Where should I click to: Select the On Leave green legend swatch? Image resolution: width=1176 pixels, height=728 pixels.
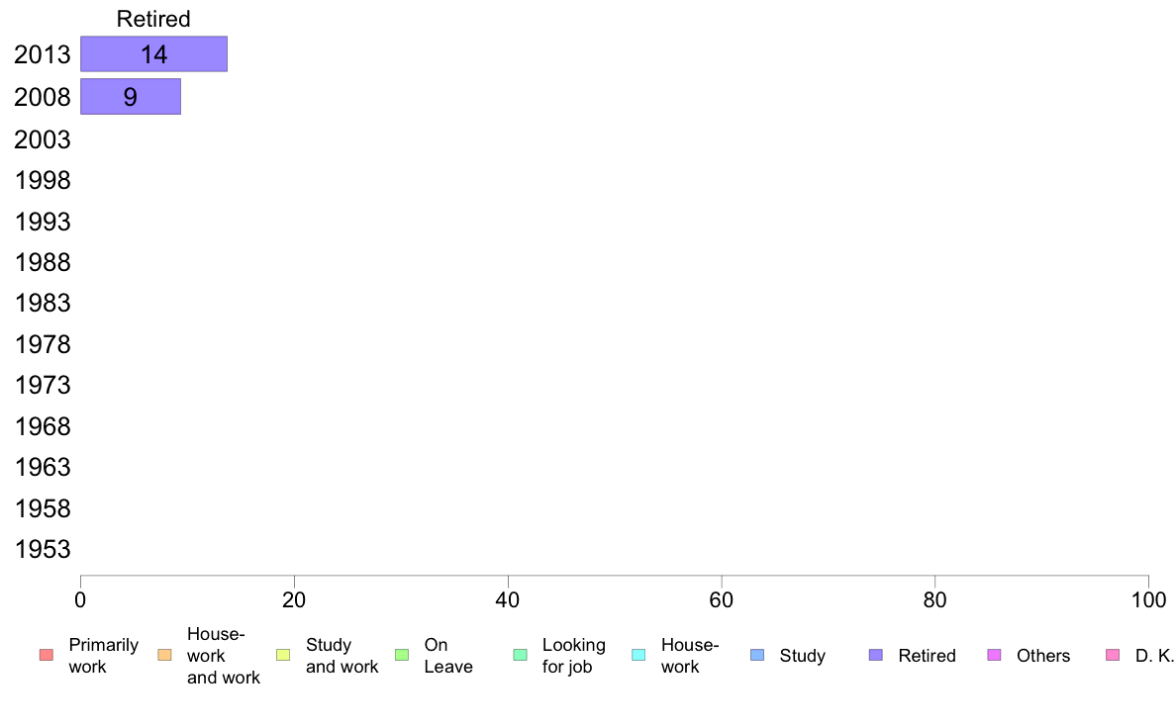coord(401,655)
